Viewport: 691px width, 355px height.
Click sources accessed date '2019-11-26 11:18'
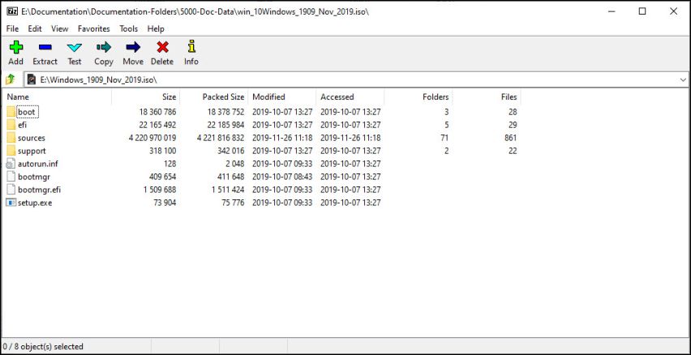click(x=350, y=138)
